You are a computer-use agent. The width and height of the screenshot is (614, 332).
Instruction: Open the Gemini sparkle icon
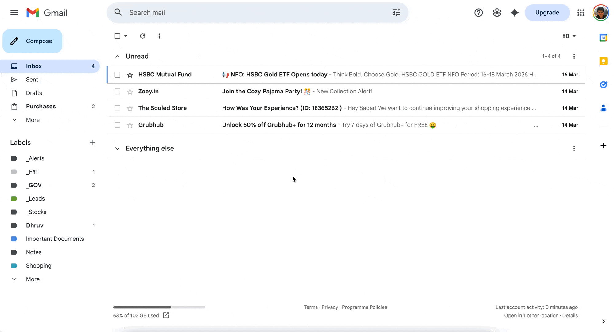(x=515, y=13)
